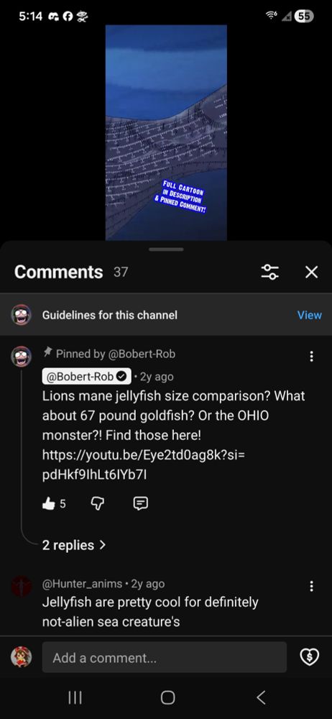Screen dimensions: 332x719
Task: Like the pinned Bobert-Rob comment
Action: point(49,504)
